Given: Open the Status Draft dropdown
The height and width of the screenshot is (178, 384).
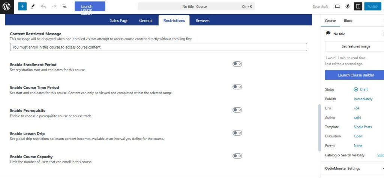Looking at the screenshot, I should point(361,89).
